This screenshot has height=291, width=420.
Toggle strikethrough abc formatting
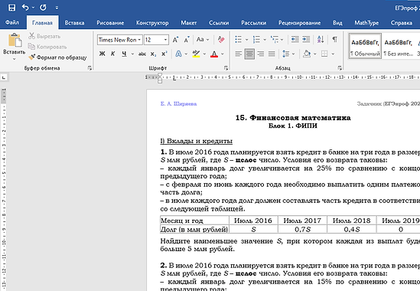(142, 54)
